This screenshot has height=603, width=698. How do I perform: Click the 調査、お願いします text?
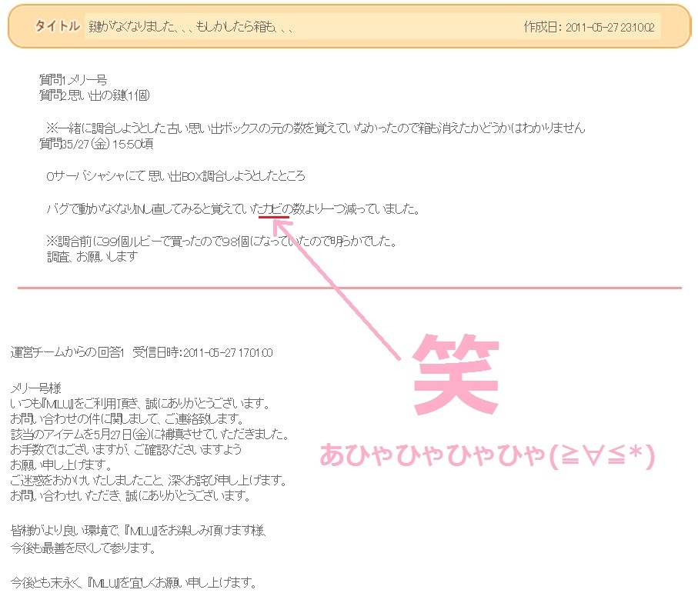click(92, 257)
